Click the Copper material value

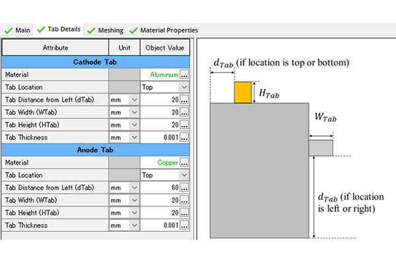click(x=168, y=163)
